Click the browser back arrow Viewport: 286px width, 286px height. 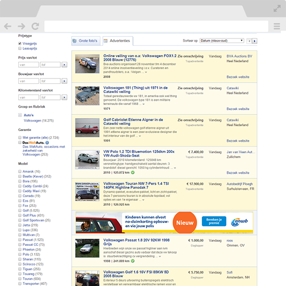[8, 27]
